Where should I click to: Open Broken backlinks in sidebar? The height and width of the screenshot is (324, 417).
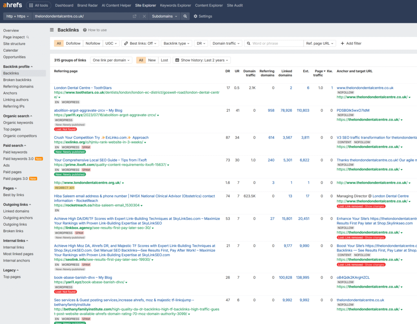(x=17, y=80)
